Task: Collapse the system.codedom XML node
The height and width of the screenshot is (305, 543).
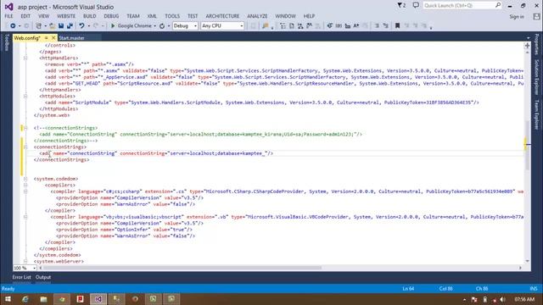Action: coord(25,179)
